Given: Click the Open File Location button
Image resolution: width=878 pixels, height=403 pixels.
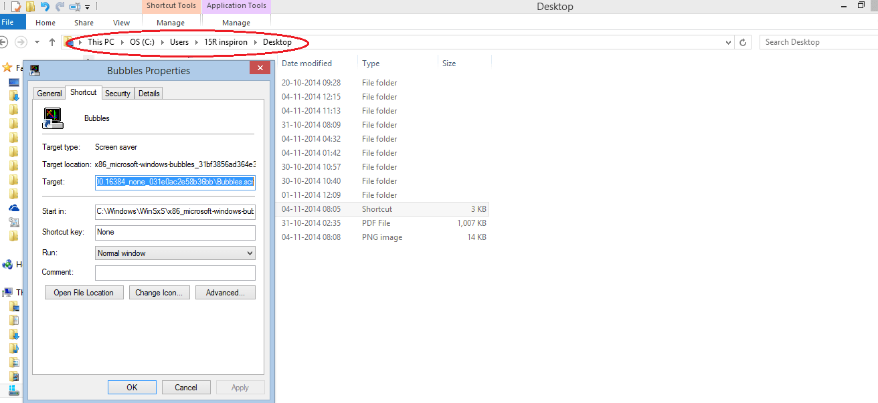Looking at the screenshot, I should coord(84,293).
